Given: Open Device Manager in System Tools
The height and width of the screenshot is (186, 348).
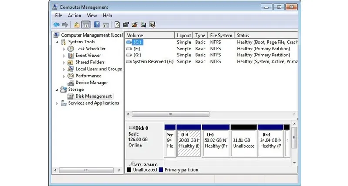Looking at the screenshot, I should (x=91, y=83).
